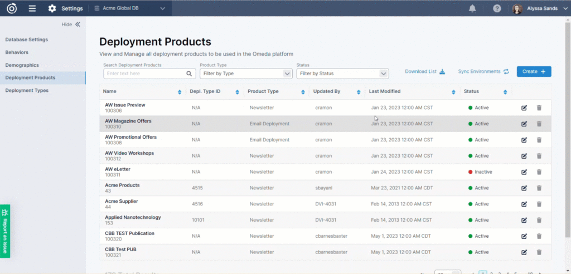This screenshot has height=274, width=571.
Task: Delete the AW Magazine Offers product
Action: 539,124
